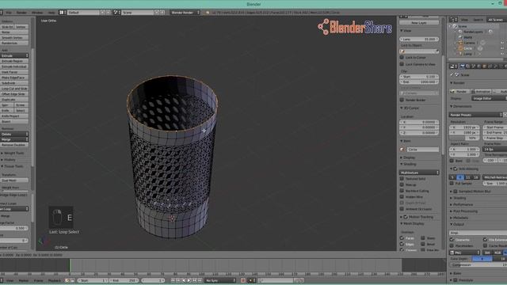
Task: Open the Help menu
Action: [51, 13]
